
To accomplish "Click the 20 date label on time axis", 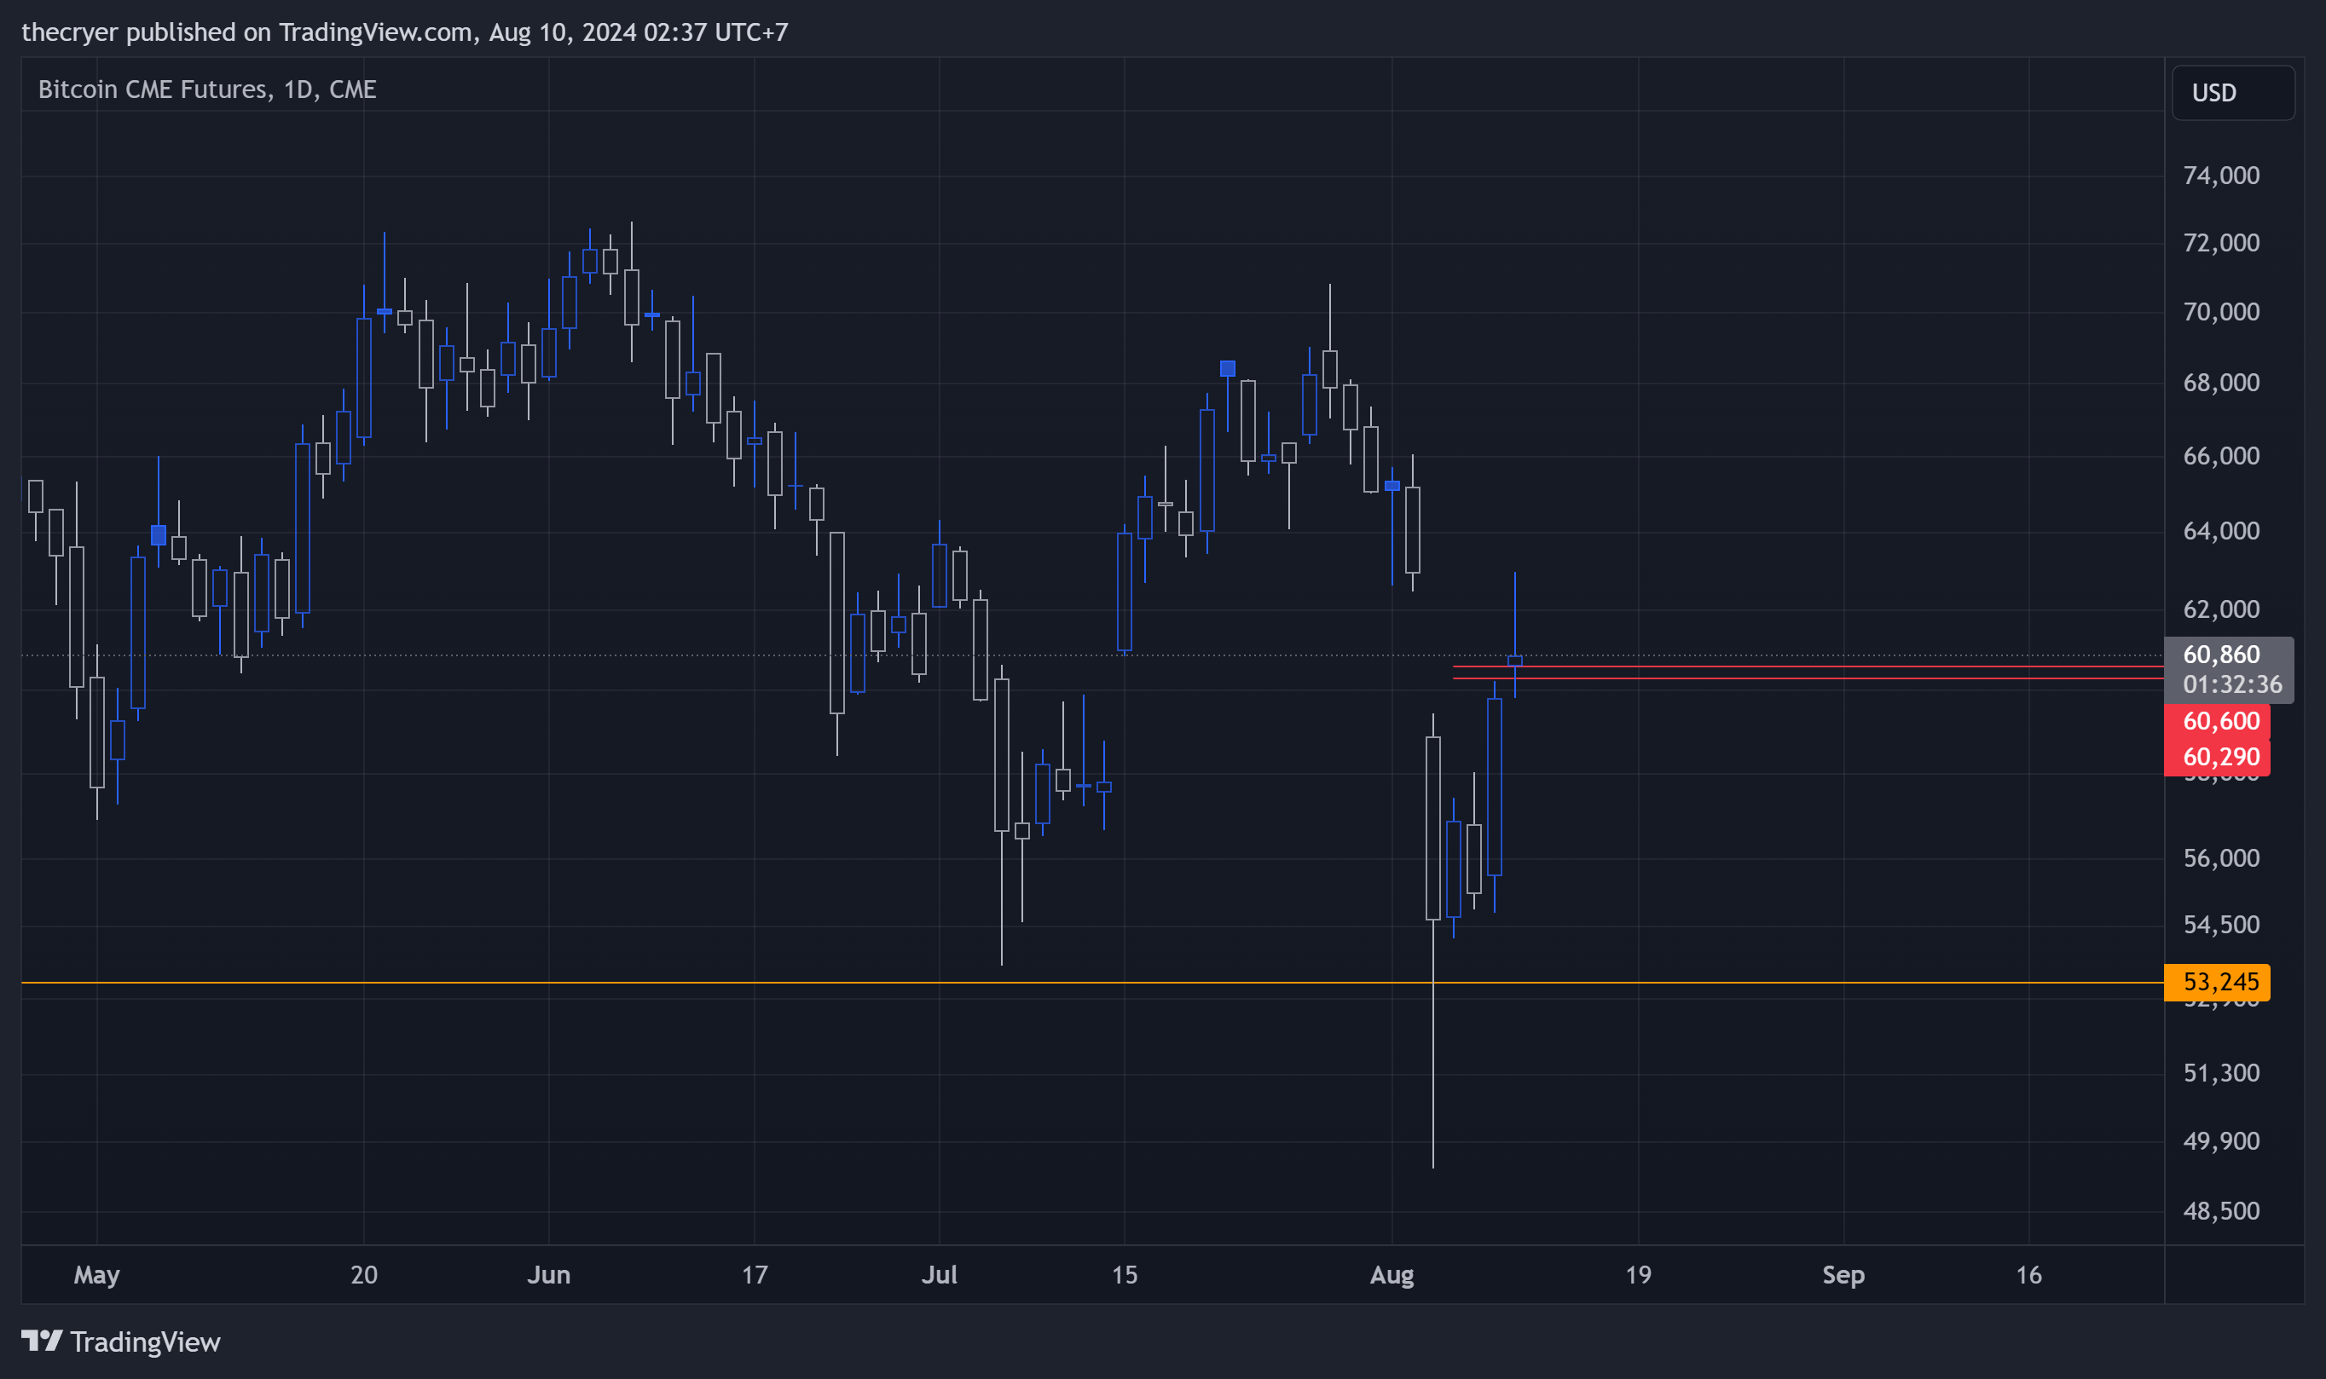I will click(x=363, y=1275).
